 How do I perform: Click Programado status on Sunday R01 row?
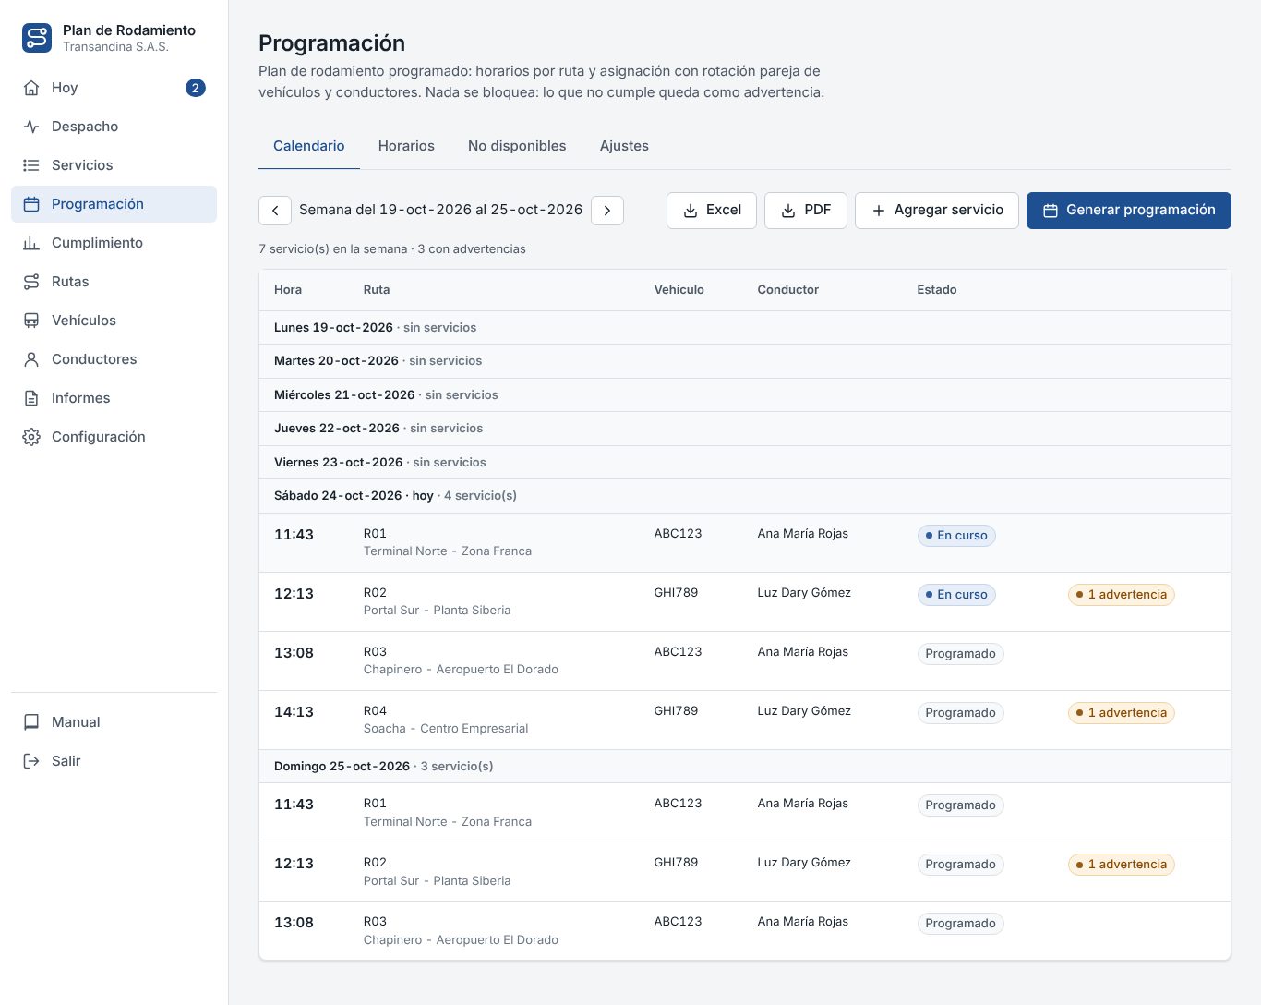point(960,805)
